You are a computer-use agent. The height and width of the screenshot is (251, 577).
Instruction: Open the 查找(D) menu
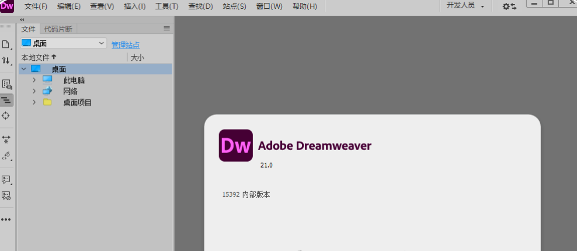tap(200, 6)
